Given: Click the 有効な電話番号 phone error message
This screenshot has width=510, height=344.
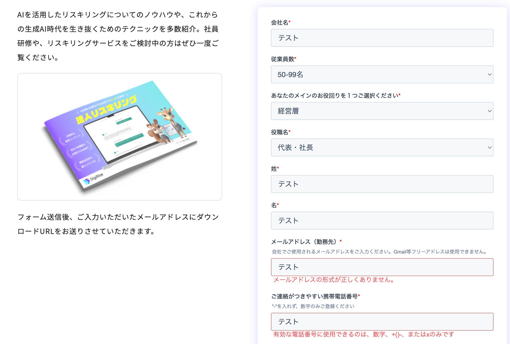Looking at the screenshot, I should coord(364,334).
